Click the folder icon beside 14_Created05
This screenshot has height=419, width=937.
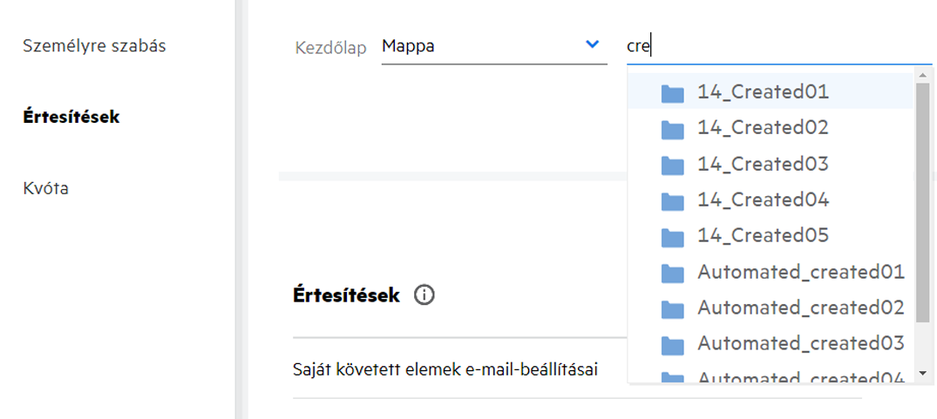[672, 237]
